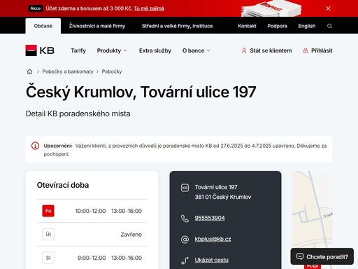Screen dimensions: 358x269
Task: Switch language to English
Action: tap(307, 26)
